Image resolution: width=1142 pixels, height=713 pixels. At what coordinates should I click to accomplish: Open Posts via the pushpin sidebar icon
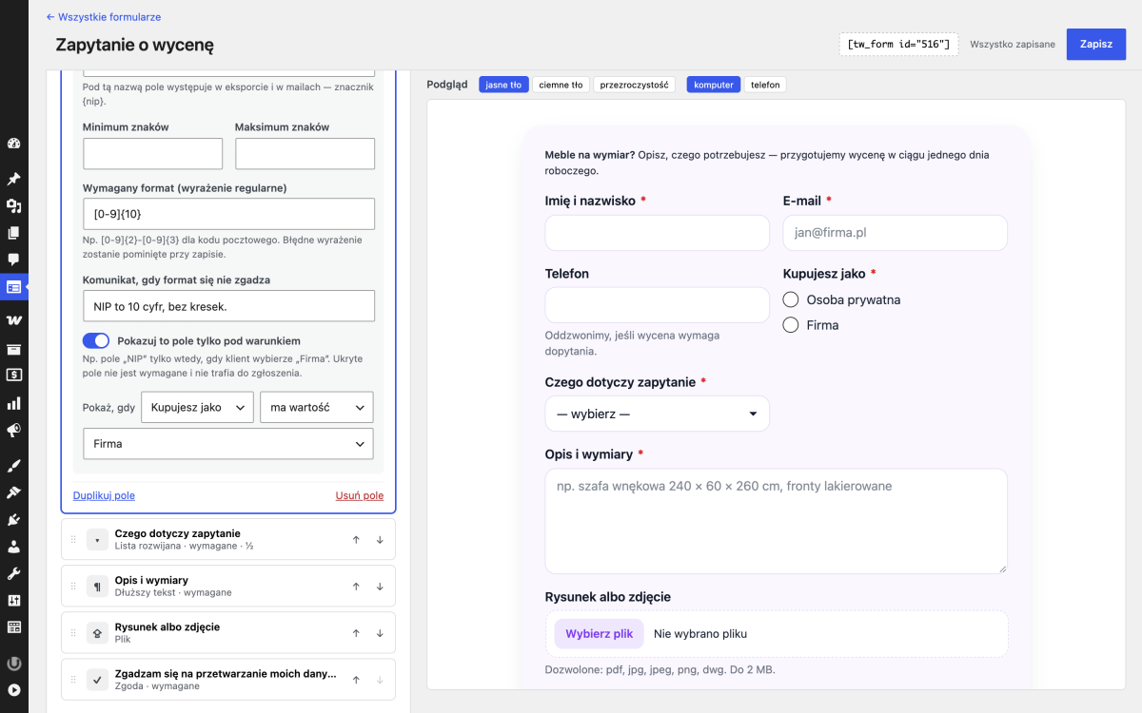[x=13, y=179]
